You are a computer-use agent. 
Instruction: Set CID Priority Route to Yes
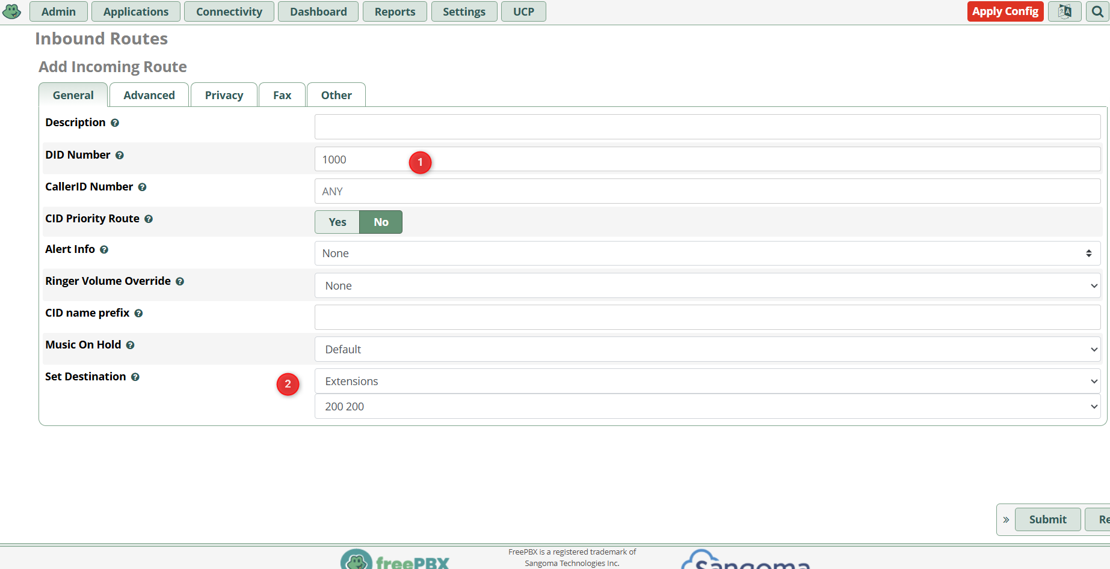tap(337, 222)
